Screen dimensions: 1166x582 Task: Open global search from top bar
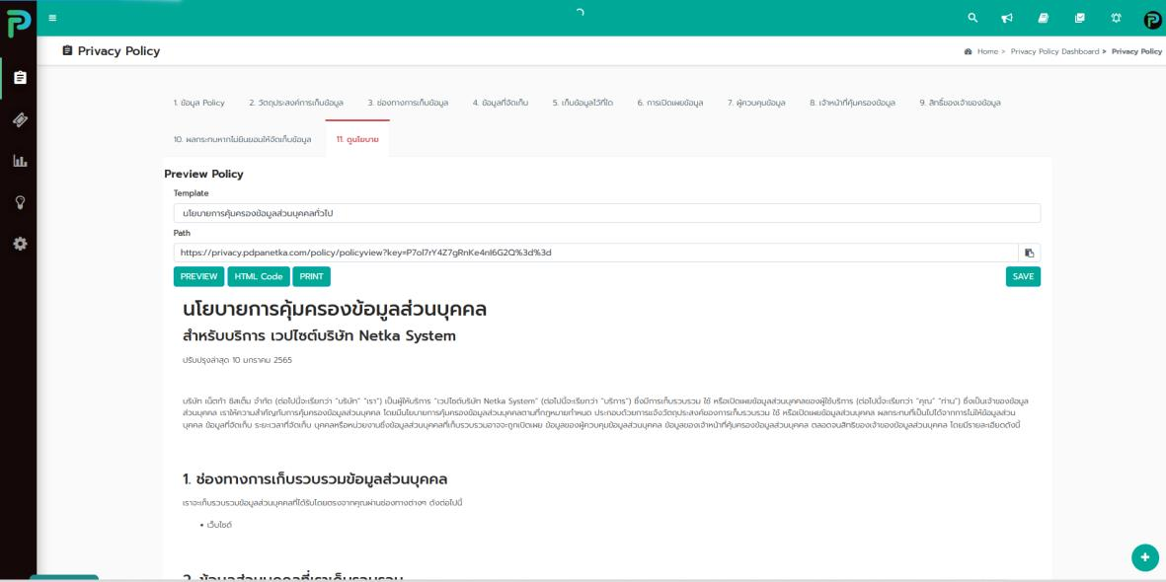(972, 16)
